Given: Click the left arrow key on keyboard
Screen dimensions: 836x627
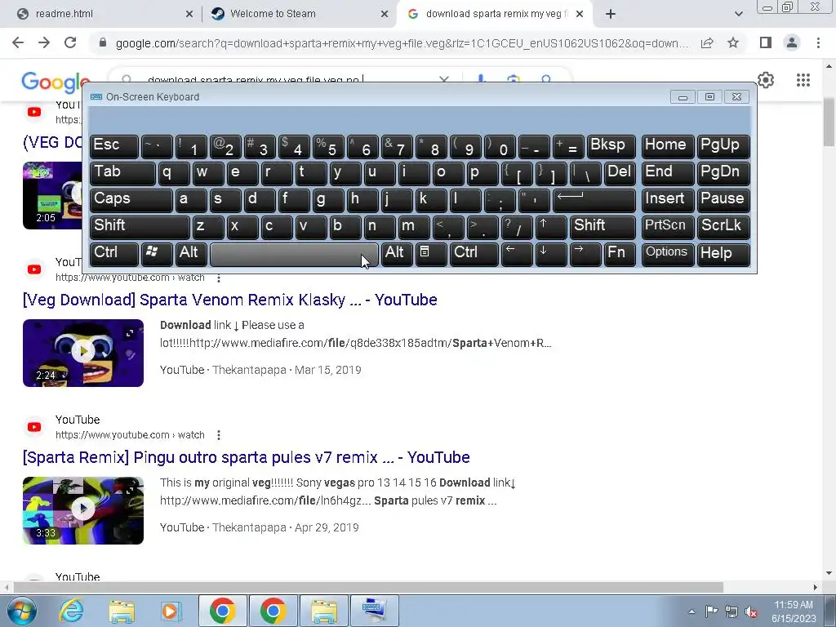Looking at the screenshot, I should 517,254.
